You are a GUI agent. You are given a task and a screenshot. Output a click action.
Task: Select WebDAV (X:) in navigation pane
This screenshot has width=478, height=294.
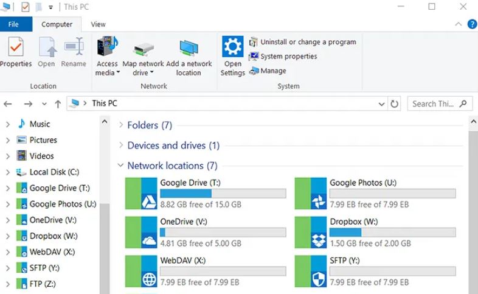[52, 252]
